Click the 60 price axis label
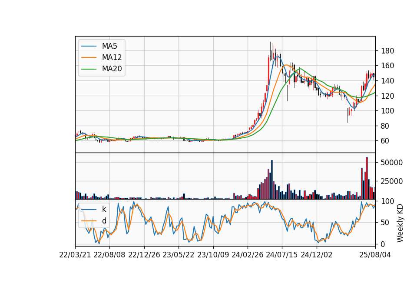Image resolution: width=417 pixels, height=300 pixels. pos(385,141)
